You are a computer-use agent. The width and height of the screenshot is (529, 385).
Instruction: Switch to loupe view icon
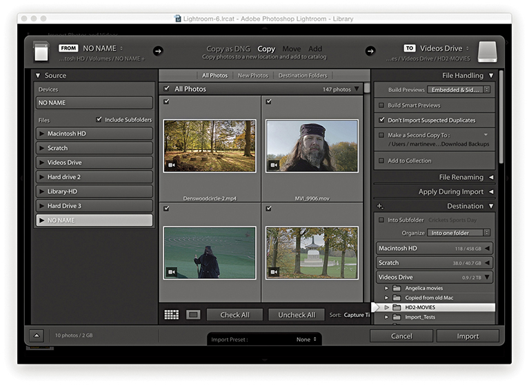click(193, 315)
